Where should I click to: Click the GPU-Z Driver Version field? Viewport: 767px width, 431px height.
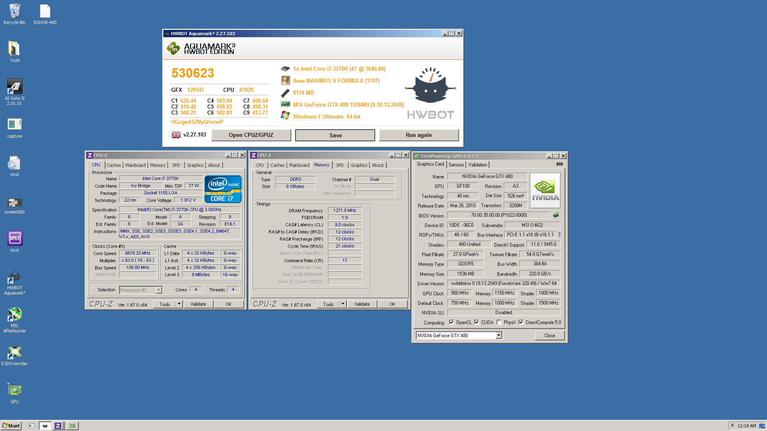[x=504, y=283]
